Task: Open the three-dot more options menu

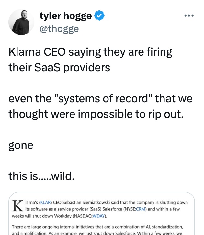Action: [189, 16]
